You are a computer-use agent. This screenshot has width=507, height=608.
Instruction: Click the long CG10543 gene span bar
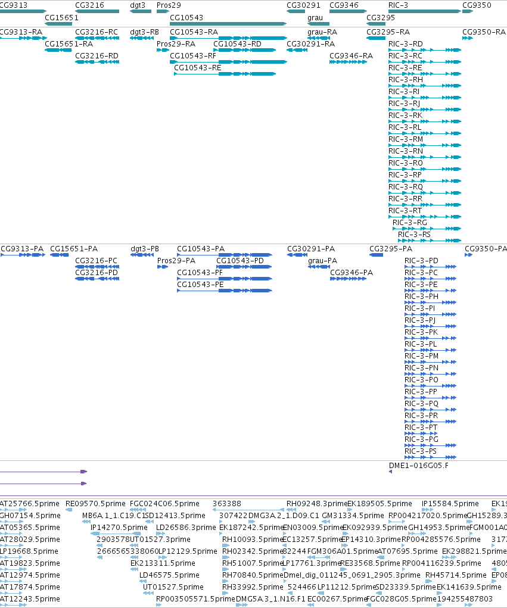click(x=228, y=24)
